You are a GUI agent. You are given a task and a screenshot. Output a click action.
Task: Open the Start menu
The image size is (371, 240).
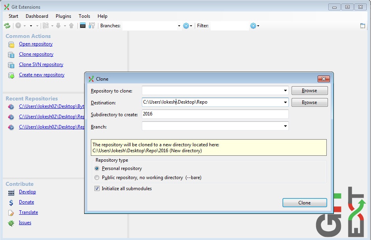[13, 16]
